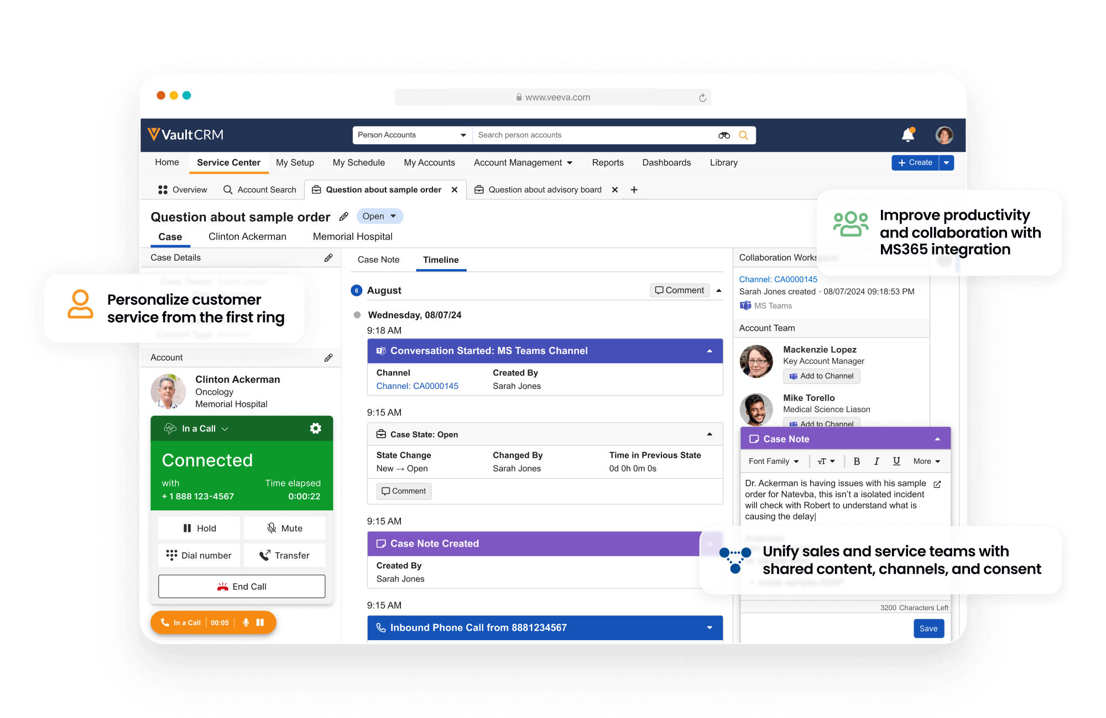This screenshot has height=718, width=1106.
Task: Open the Person Accounts dropdown
Action: 412,135
